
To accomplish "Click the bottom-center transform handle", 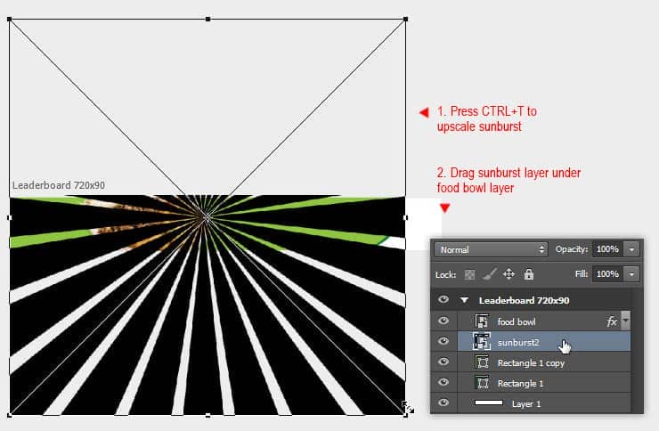I will [x=207, y=415].
